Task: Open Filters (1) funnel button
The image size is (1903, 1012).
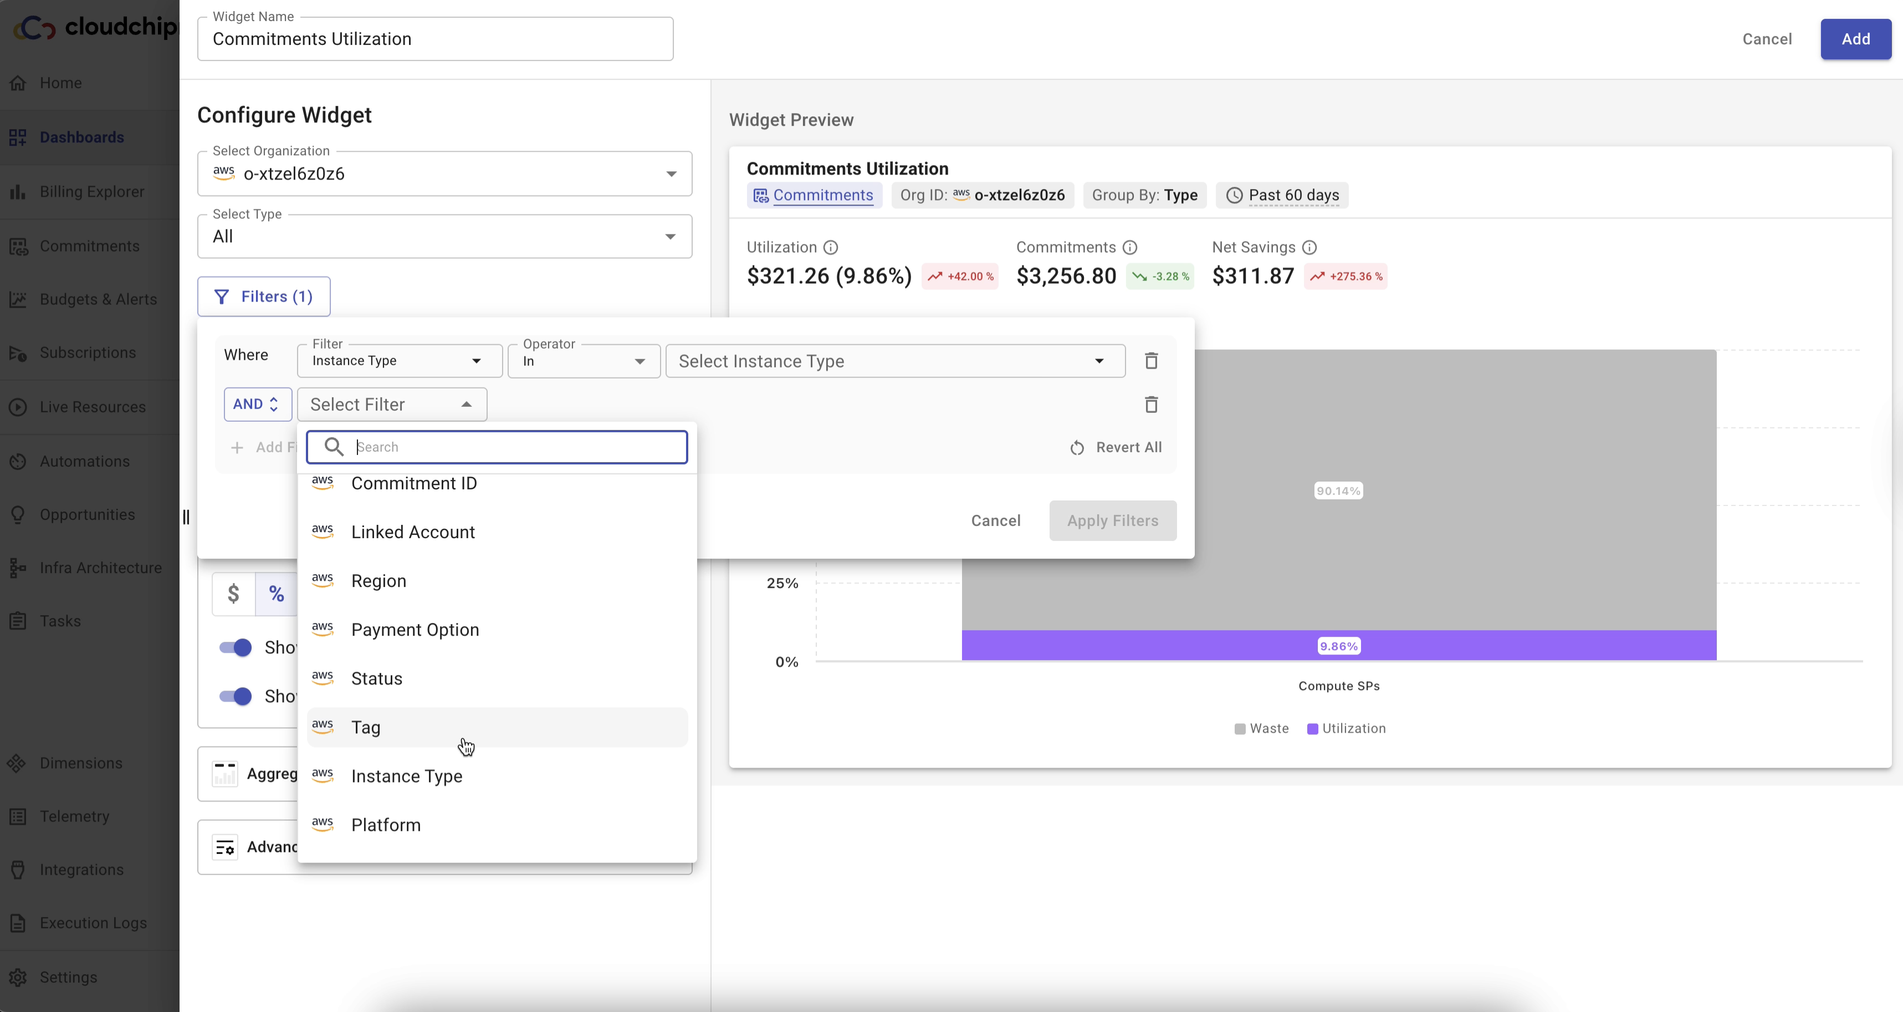Action: tap(264, 296)
